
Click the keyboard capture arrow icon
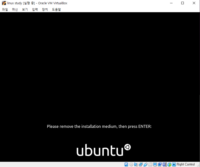174,165
